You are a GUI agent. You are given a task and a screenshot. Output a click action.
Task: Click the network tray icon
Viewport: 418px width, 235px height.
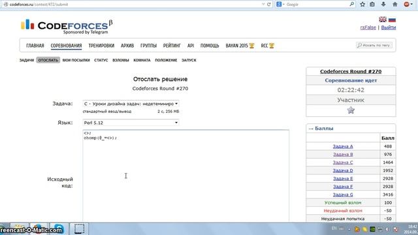(380, 229)
